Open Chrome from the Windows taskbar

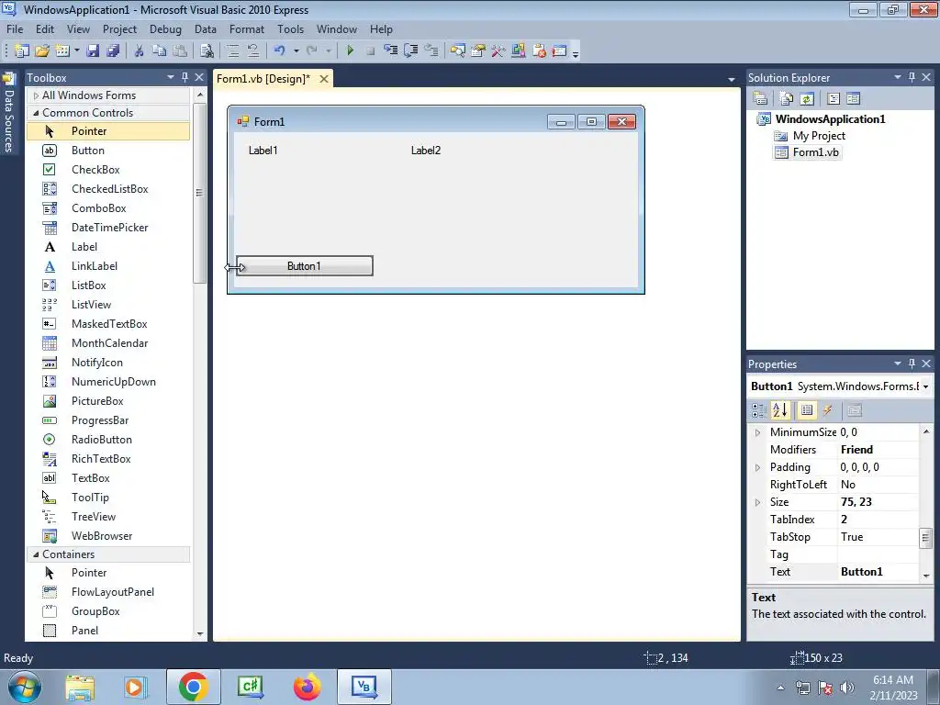tap(193, 687)
